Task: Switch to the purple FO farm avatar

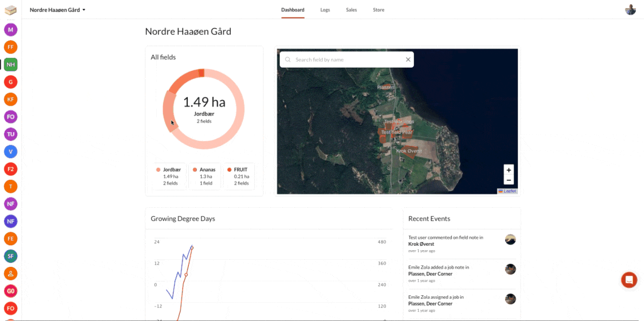Action: [11, 116]
